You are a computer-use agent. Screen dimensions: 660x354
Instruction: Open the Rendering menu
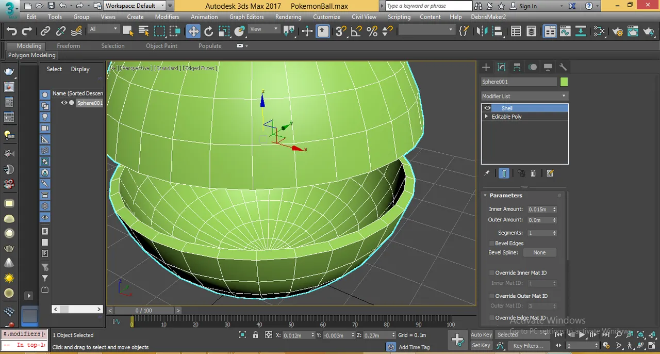point(288,17)
